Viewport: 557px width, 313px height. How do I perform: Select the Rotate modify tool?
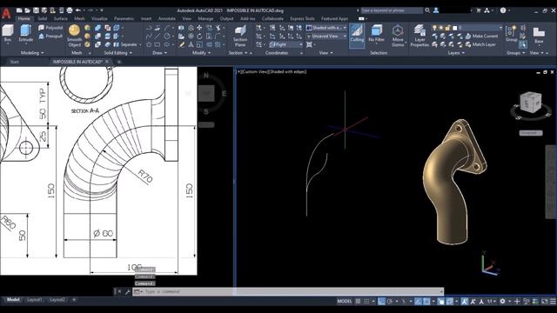coord(199,36)
